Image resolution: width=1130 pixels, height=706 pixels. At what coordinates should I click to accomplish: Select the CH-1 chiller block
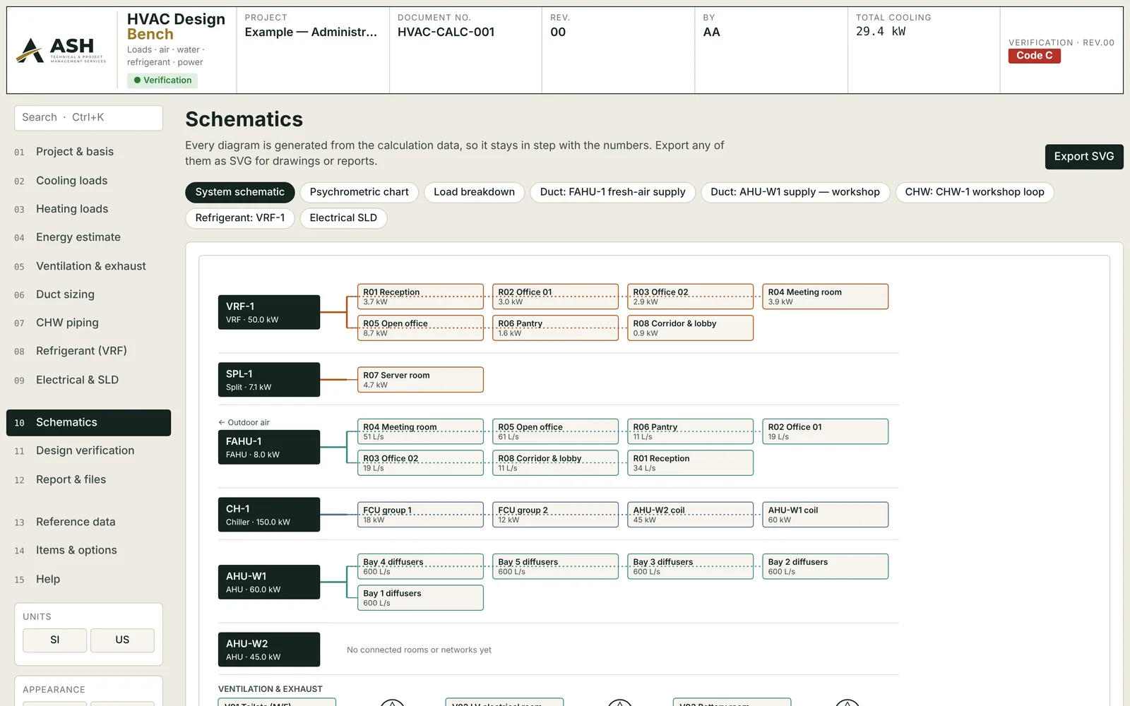(269, 515)
